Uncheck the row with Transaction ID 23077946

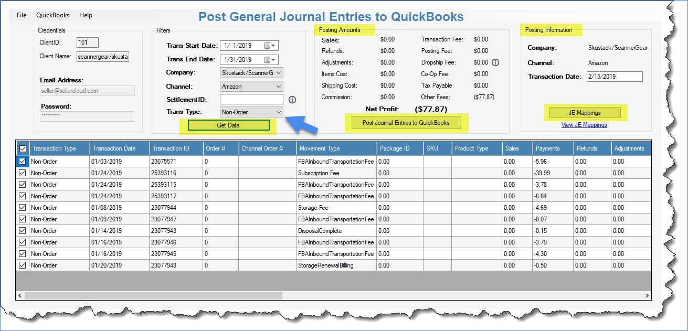tap(23, 242)
